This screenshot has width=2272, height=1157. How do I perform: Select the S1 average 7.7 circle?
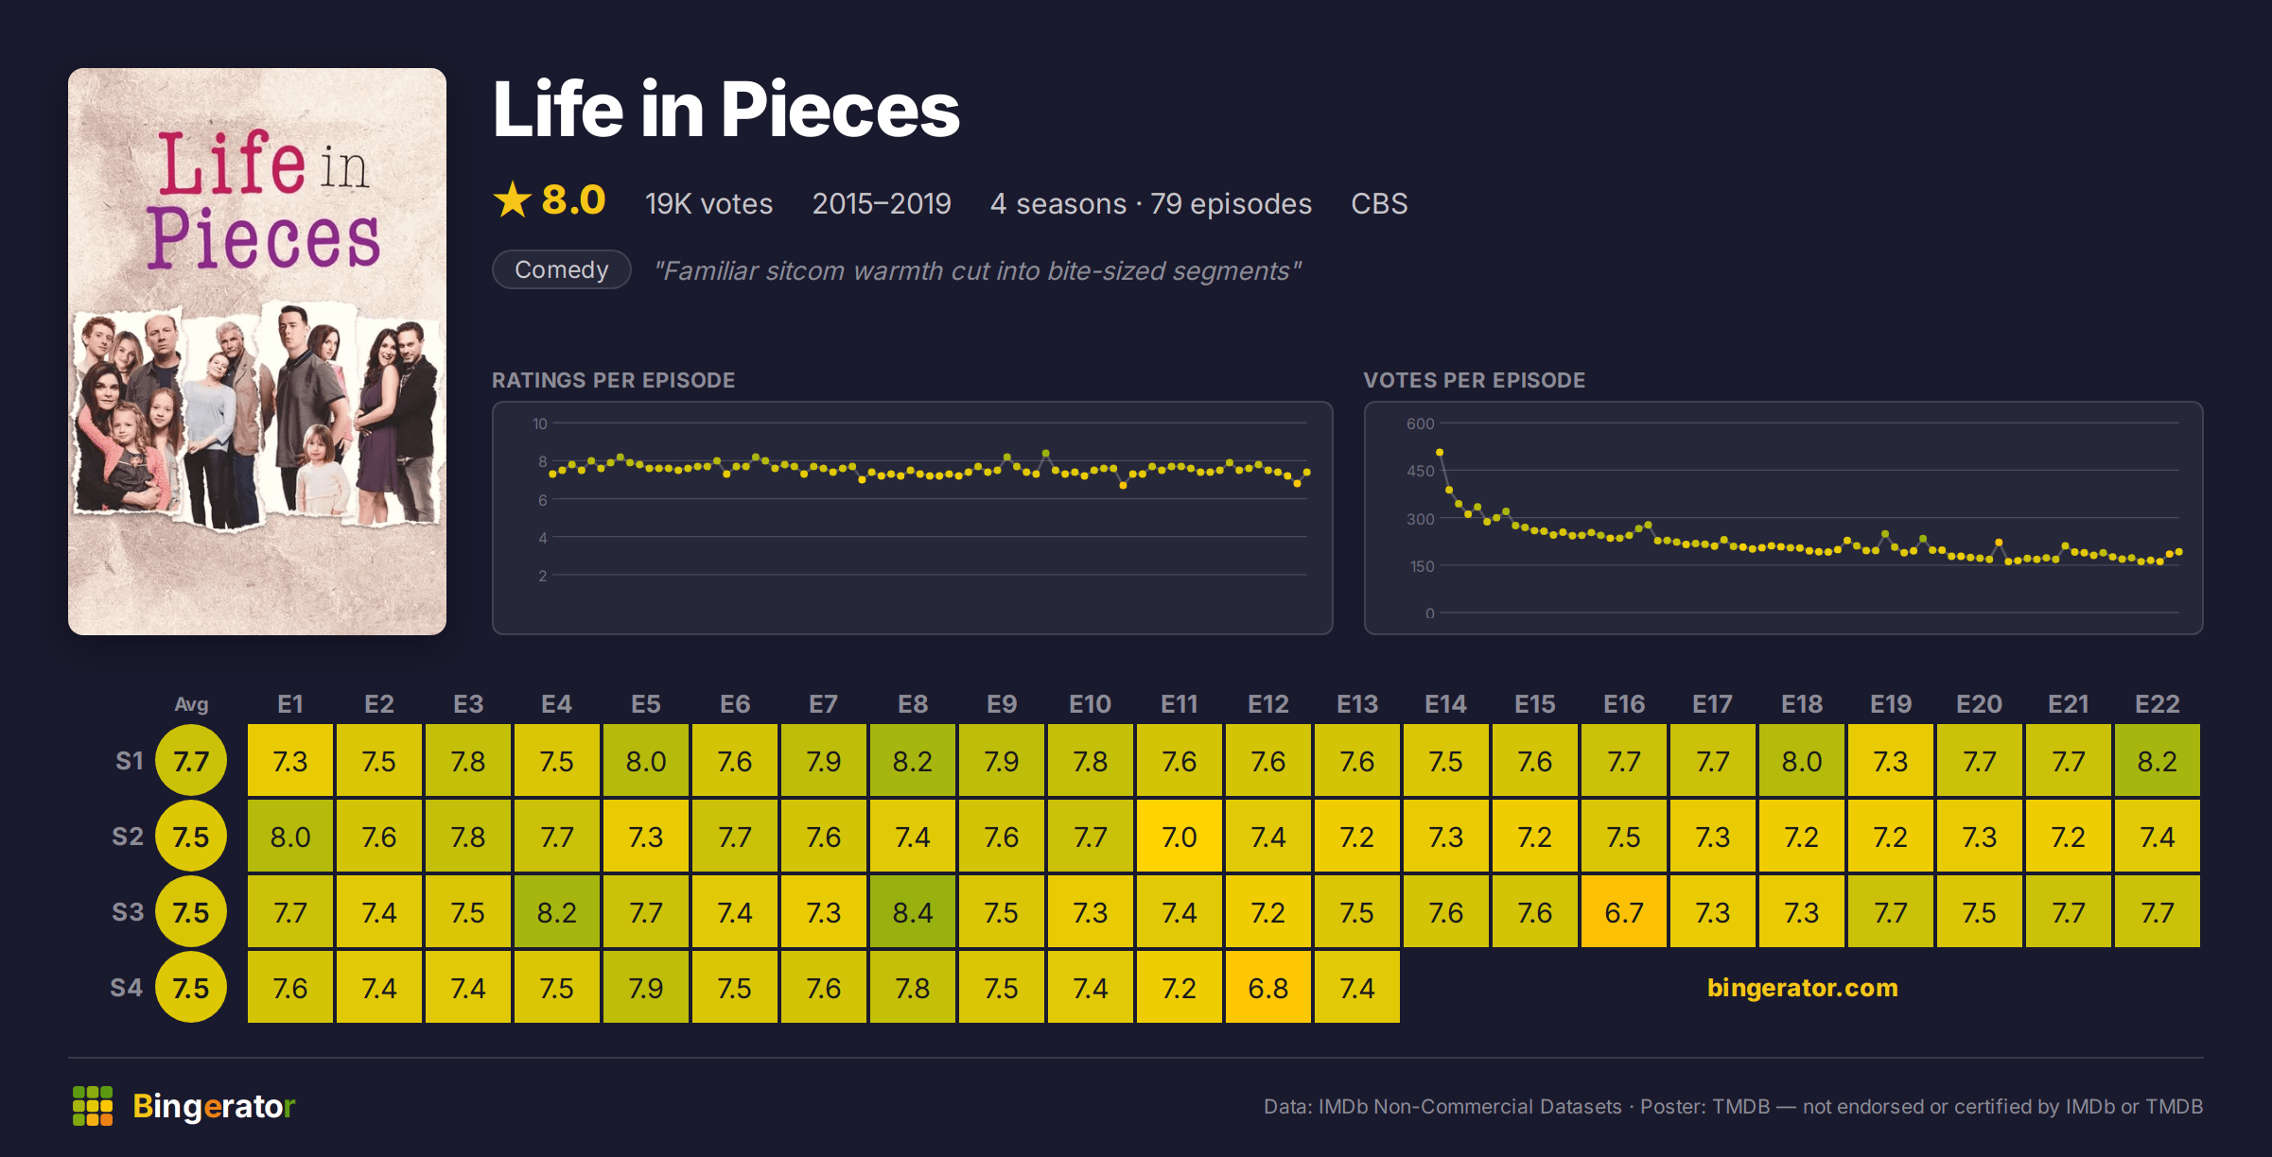(x=191, y=761)
